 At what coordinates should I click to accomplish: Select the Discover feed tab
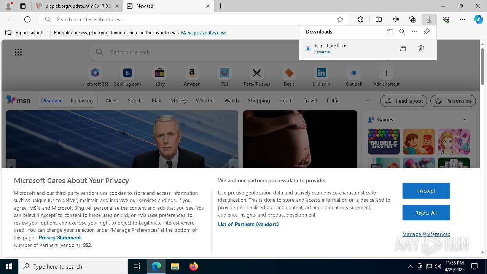click(x=51, y=100)
